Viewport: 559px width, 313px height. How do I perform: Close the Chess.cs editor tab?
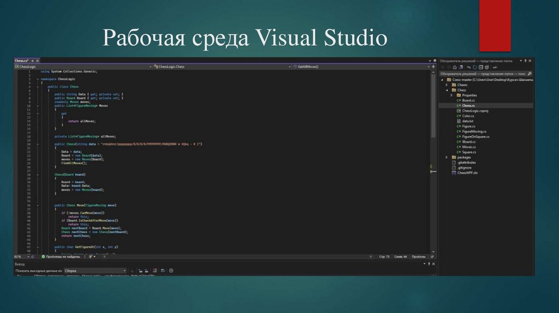(38, 61)
